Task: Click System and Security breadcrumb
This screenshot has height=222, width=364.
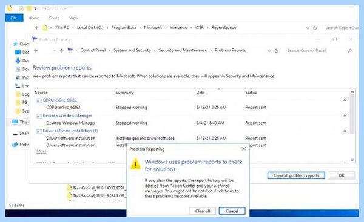Action: [132, 50]
